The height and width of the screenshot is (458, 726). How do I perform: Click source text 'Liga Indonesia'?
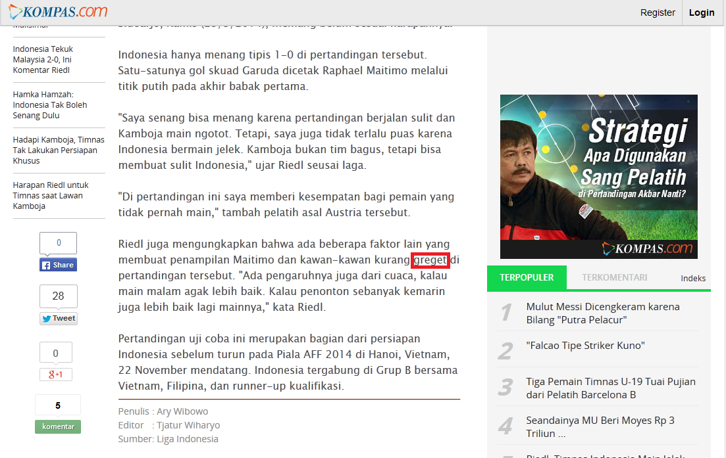click(x=188, y=439)
